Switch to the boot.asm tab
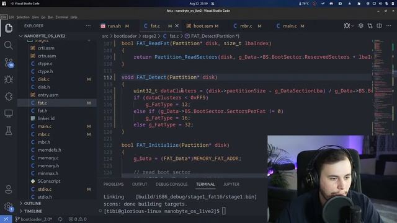The image size is (397, 223). pos(203,26)
